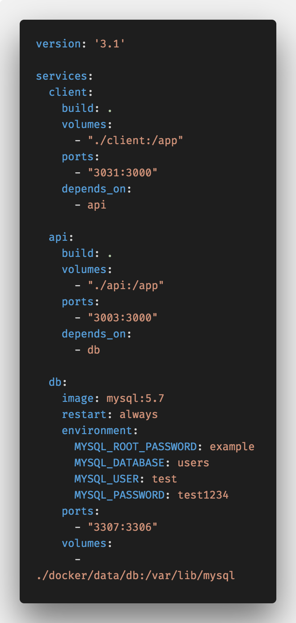Click the "3307:3306" port mapping
Image resolution: width=296 pixels, height=623 pixels.
click(x=123, y=527)
